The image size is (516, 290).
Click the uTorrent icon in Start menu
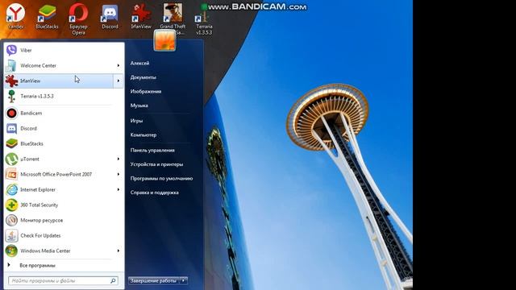(x=11, y=159)
